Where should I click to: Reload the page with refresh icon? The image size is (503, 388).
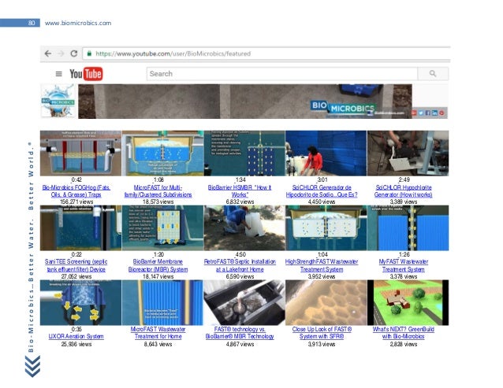74,54
